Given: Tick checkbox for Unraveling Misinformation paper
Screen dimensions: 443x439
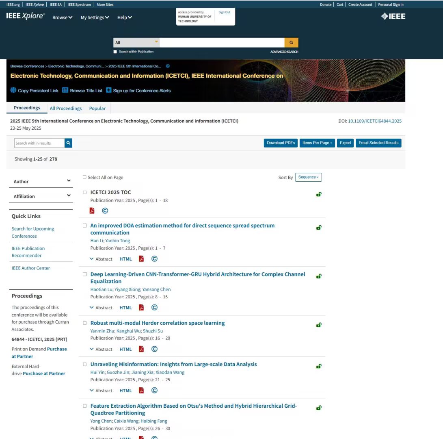Looking at the screenshot, I should coord(85,365).
